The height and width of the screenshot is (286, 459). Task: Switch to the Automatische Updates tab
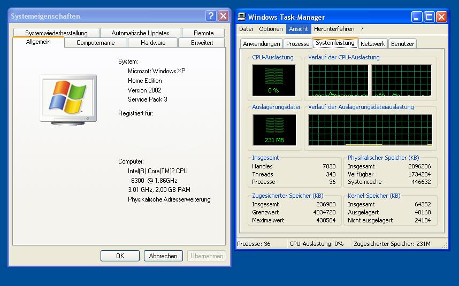[x=140, y=33]
